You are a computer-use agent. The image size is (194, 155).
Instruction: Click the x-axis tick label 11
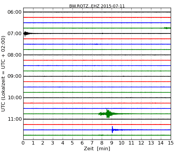(131, 143)
